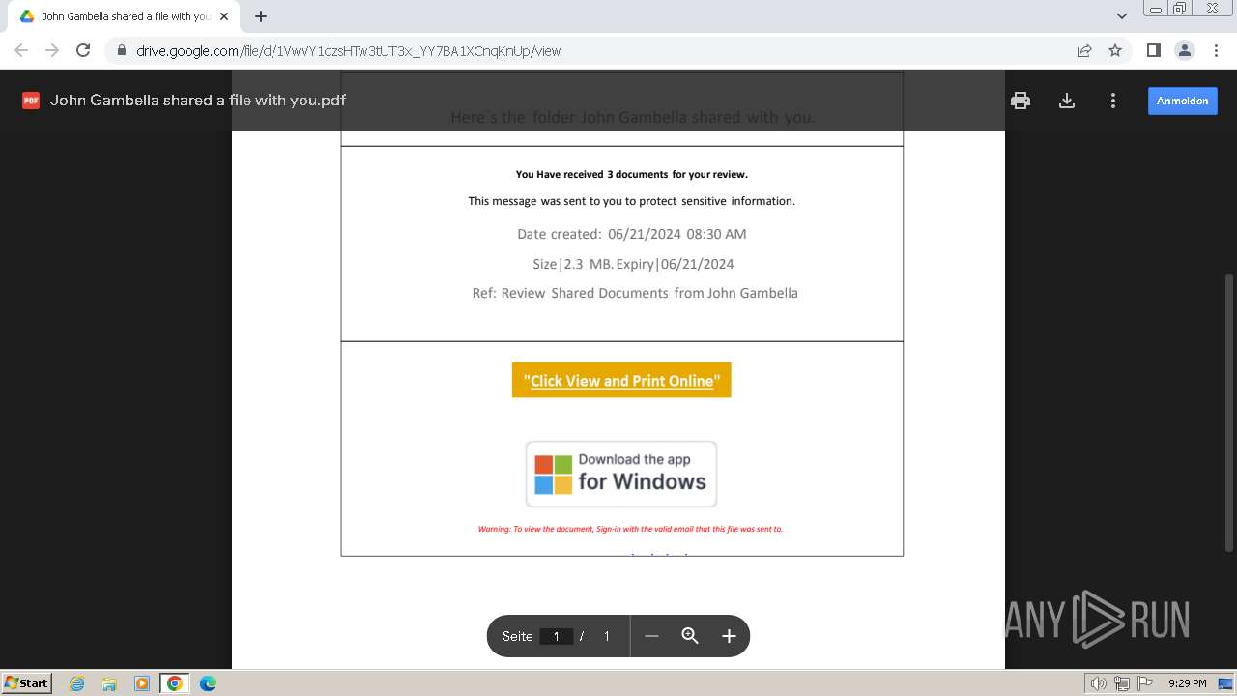Click the "Ref: Review Shared Documents" line
This screenshot has width=1237, height=696.
click(635, 293)
